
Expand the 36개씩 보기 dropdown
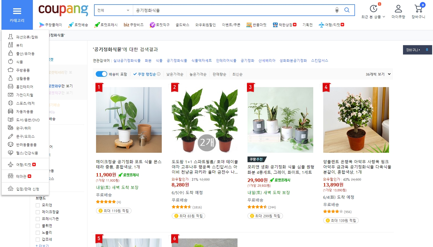click(x=378, y=74)
